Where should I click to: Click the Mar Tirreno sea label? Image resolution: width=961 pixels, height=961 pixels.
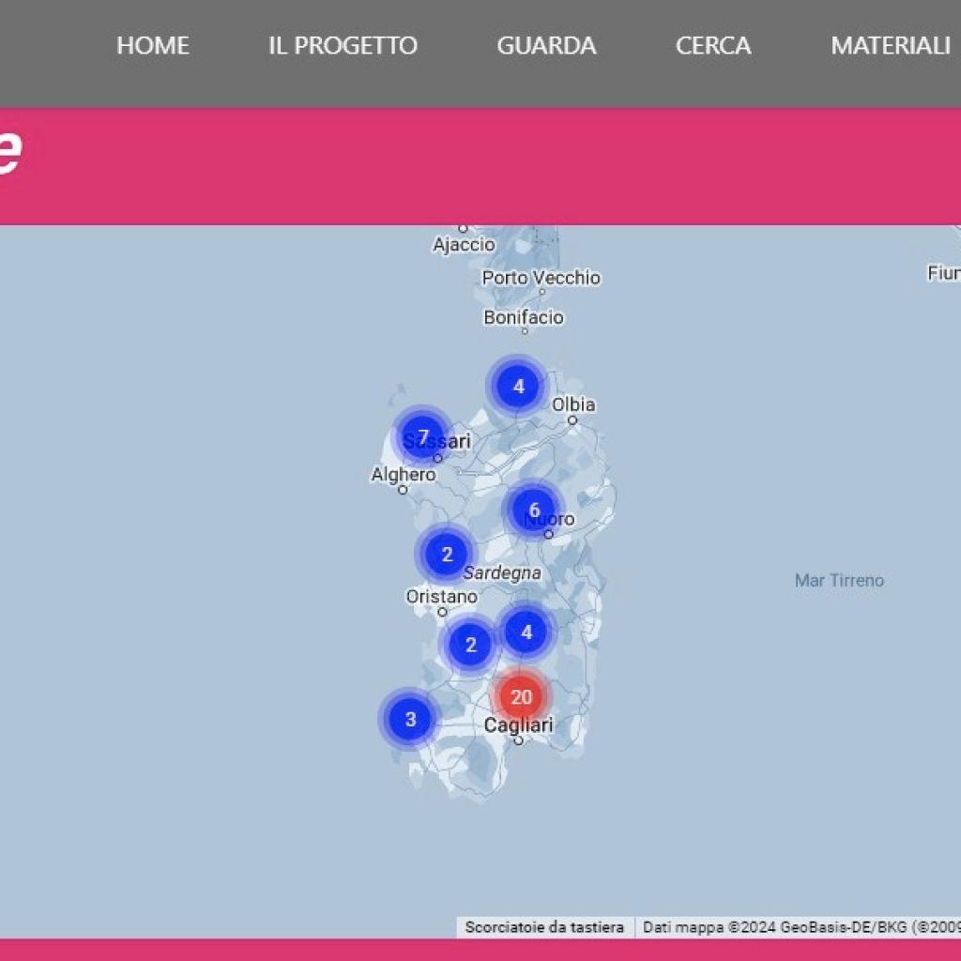point(839,580)
